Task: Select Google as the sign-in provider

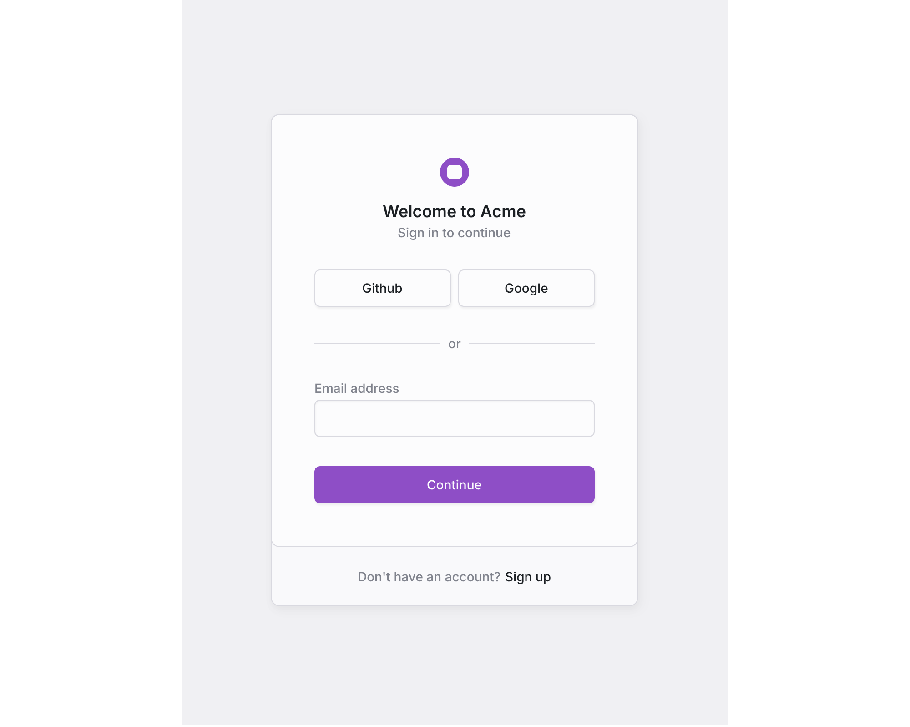Action: (x=526, y=288)
